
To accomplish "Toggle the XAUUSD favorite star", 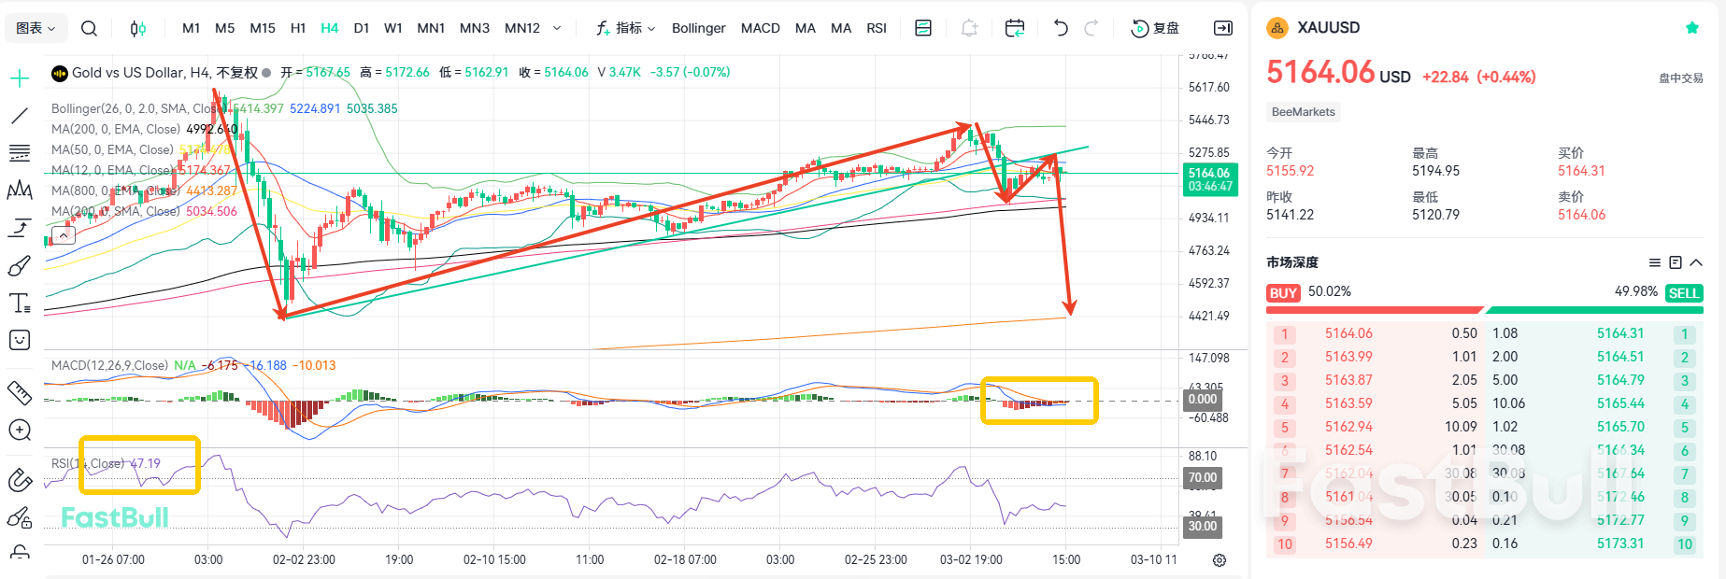I will (x=1691, y=28).
